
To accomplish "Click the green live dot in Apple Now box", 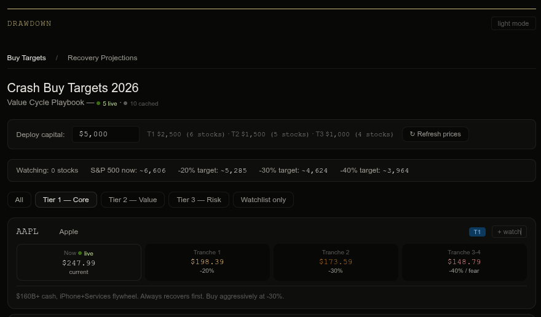I will tap(80, 253).
